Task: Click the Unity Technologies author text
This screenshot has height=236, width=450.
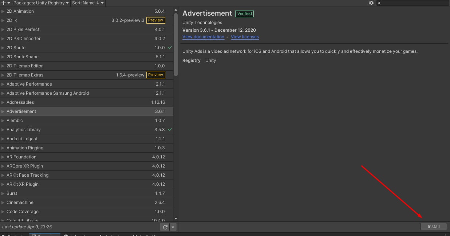Action: point(202,23)
